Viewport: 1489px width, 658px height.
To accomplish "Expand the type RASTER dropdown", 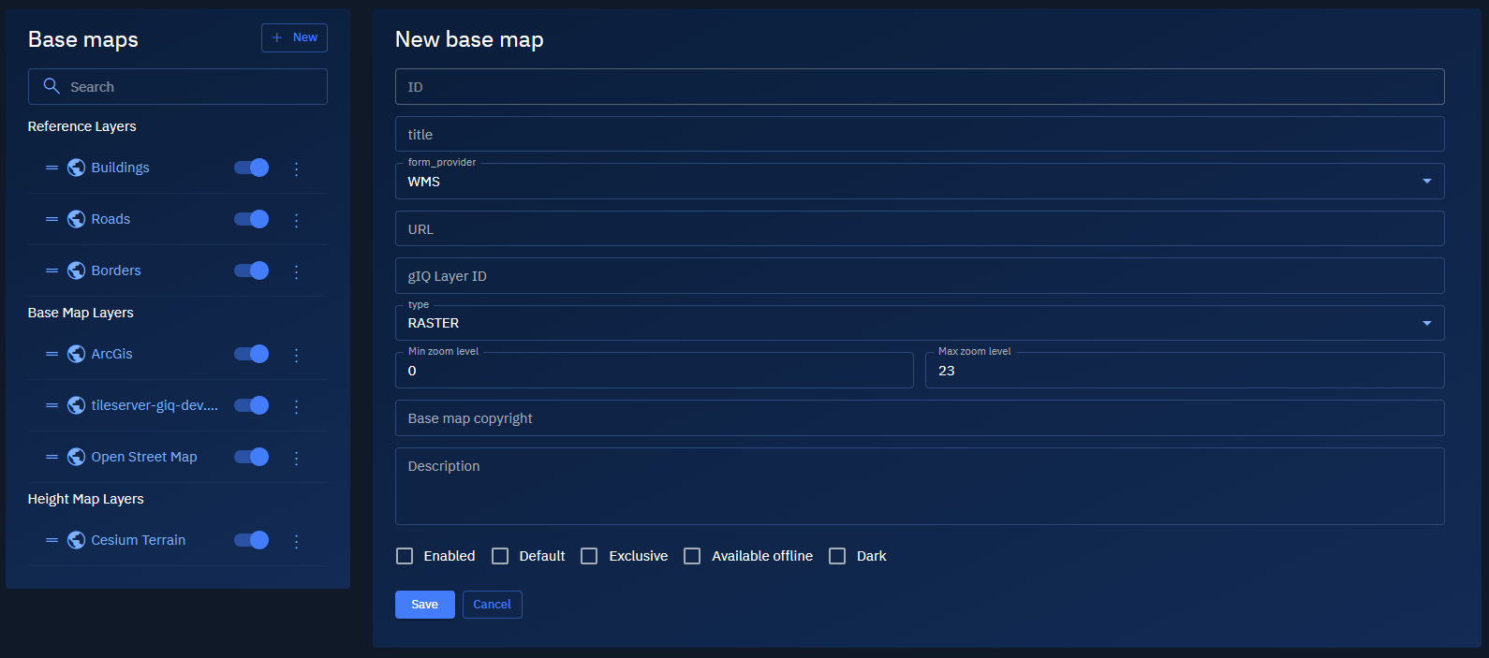I will click(x=919, y=323).
